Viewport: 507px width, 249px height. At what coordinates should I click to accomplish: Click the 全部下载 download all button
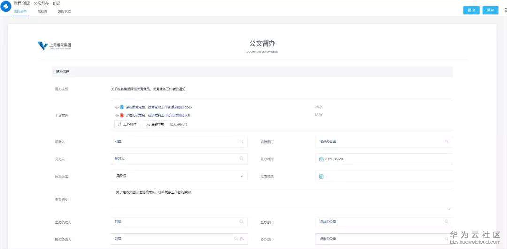pyautogui.click(x=155, y=124)
